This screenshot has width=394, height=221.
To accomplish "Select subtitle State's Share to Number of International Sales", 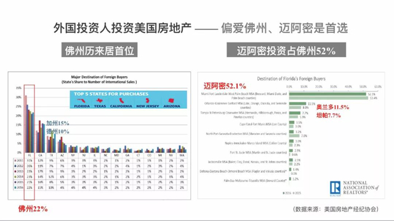I will [99, 82].
